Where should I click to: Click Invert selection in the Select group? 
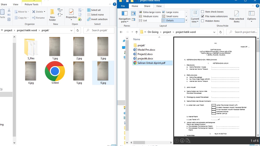point(97,19)
